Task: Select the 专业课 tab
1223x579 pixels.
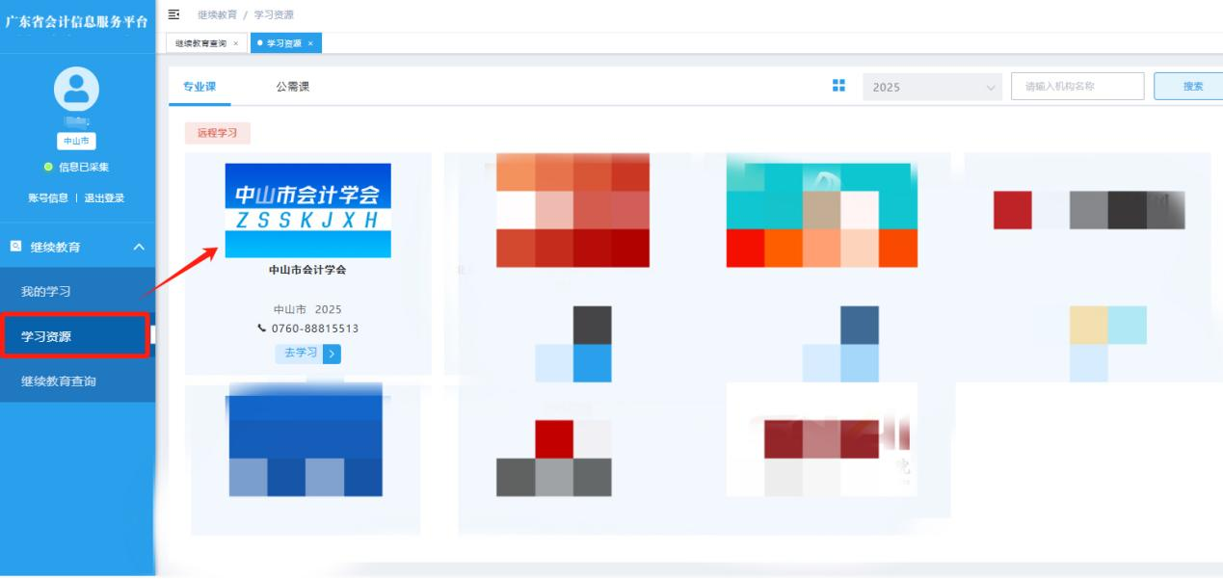Action: [199, 87]
